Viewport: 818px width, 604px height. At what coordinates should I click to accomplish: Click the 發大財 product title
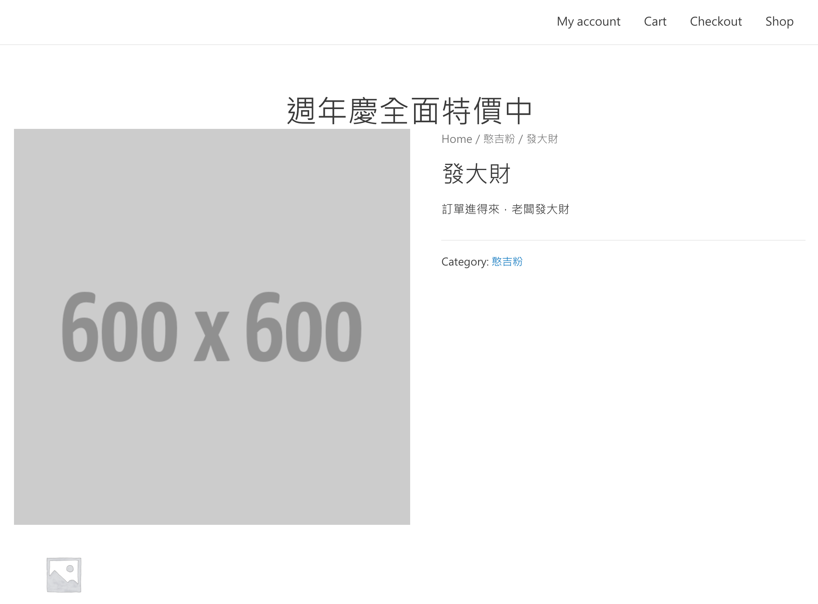pos(476,173)
